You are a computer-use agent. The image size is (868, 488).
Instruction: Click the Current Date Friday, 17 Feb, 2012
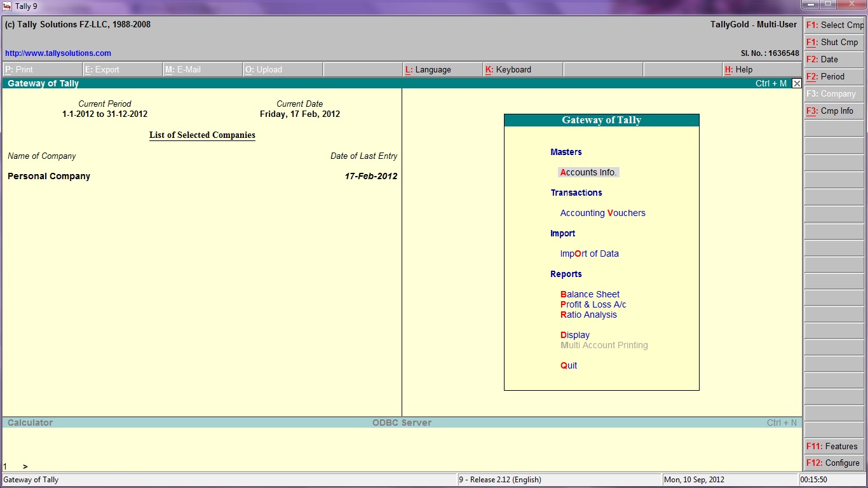tap(300, 114)
